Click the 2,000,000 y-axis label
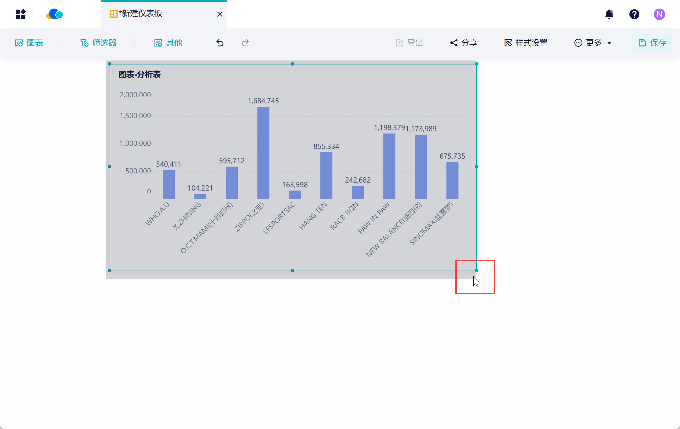The height and width of the screenshot is (429, 680). tap(135, 95)
